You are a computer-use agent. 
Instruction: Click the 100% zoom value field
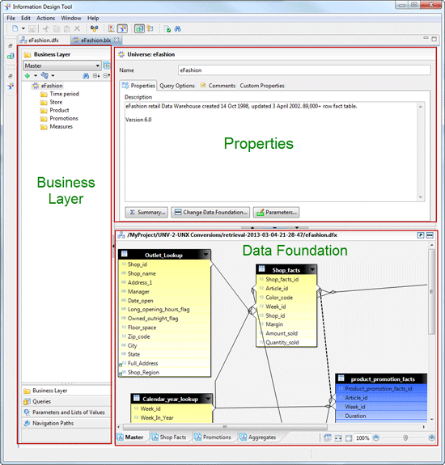pyautogui.click(x=362, y=438)
